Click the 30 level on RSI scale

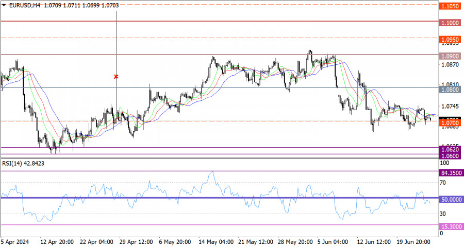pyautogui.click(x=443, y=214)
